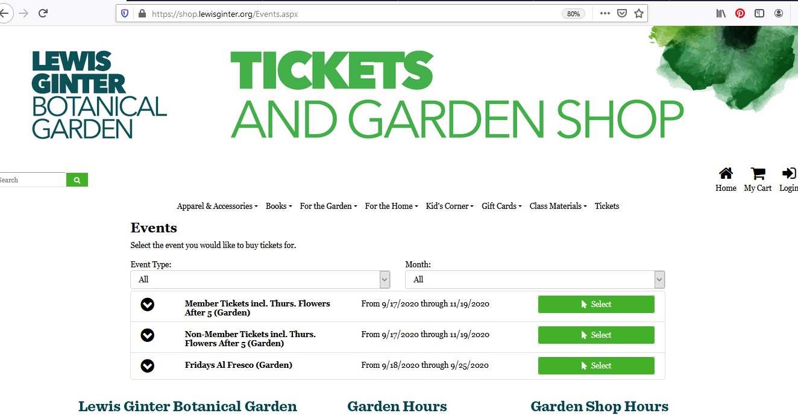Screen dimensions: 798x416
Task: Open the Firefox Library icon
Action: 721,13
